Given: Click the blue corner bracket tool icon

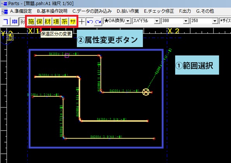Looking at the screenshot, I should [x=6, y=22].
